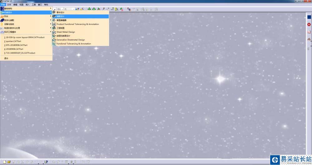The height and width of the screenshot is (165, 312).
Task: Choose the last entry, Functional Tolerancing & Annotation
Action: point(80,44)
